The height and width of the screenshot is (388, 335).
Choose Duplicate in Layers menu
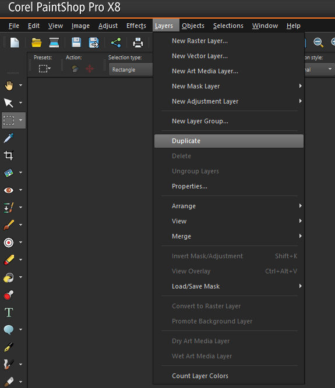coord(229,141)
